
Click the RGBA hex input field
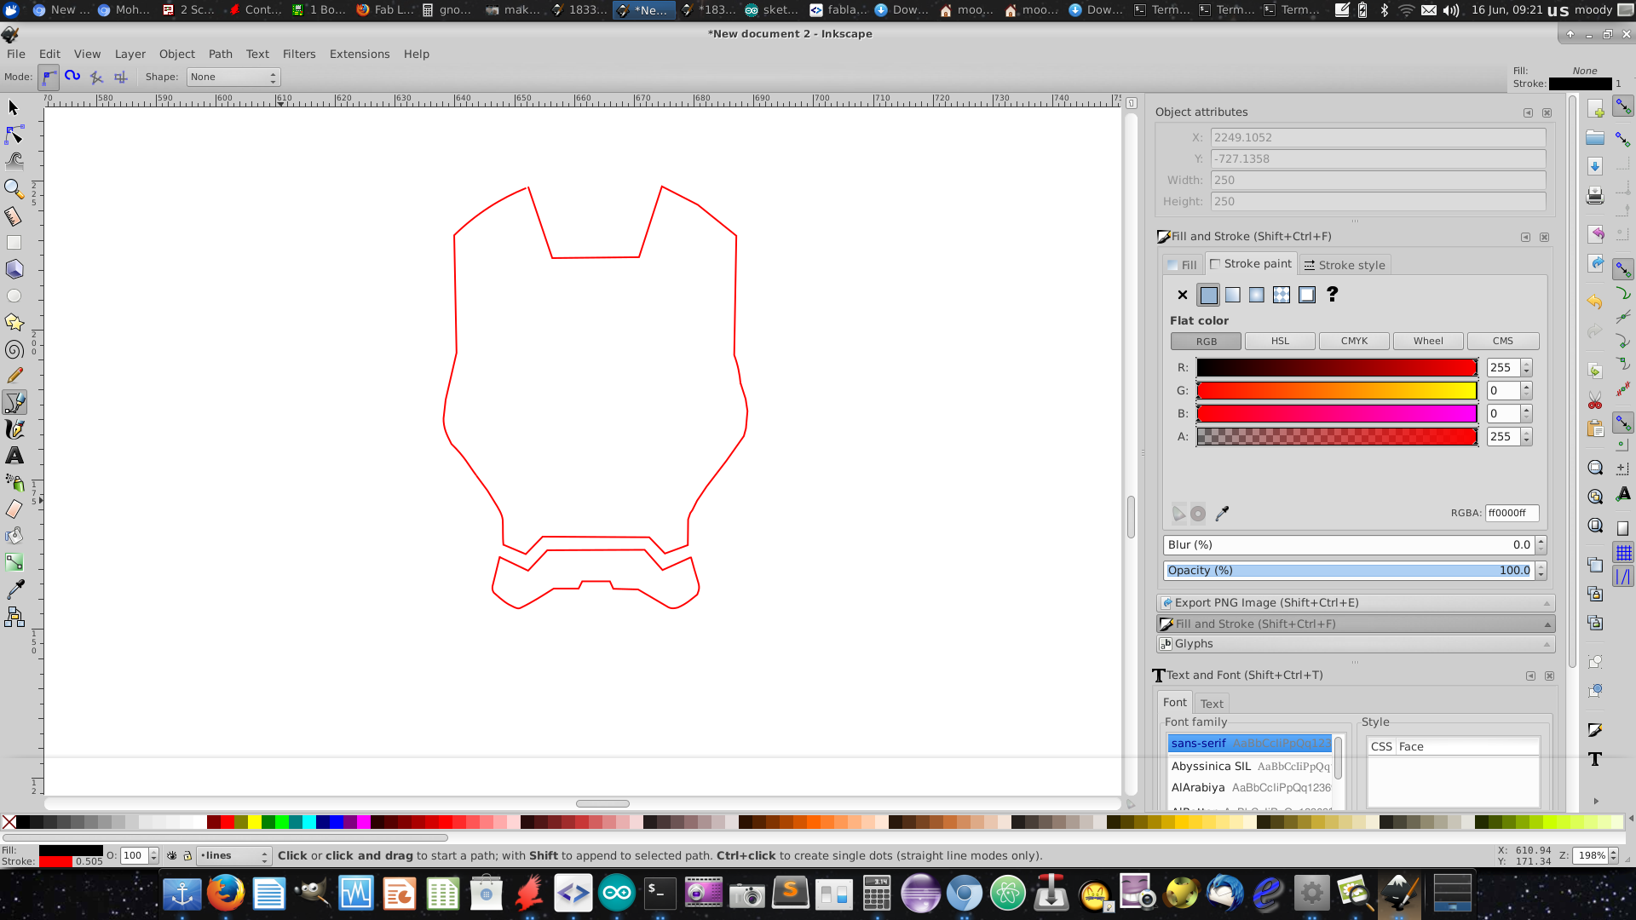click(x=1512, y=513)
